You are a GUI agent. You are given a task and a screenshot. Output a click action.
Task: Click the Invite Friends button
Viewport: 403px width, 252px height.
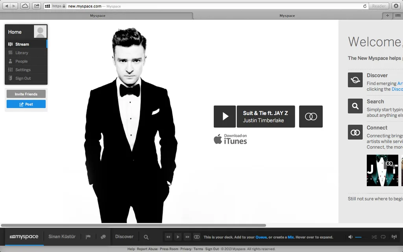[x=26, y=94]
